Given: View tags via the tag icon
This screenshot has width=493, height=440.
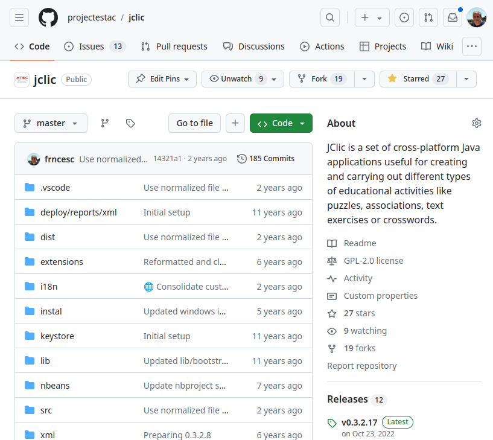Looking at the screenshot, I should 130,123.
